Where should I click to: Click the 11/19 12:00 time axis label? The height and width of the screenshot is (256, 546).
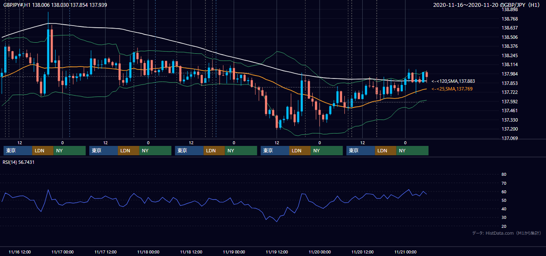(x=277, y=252)
